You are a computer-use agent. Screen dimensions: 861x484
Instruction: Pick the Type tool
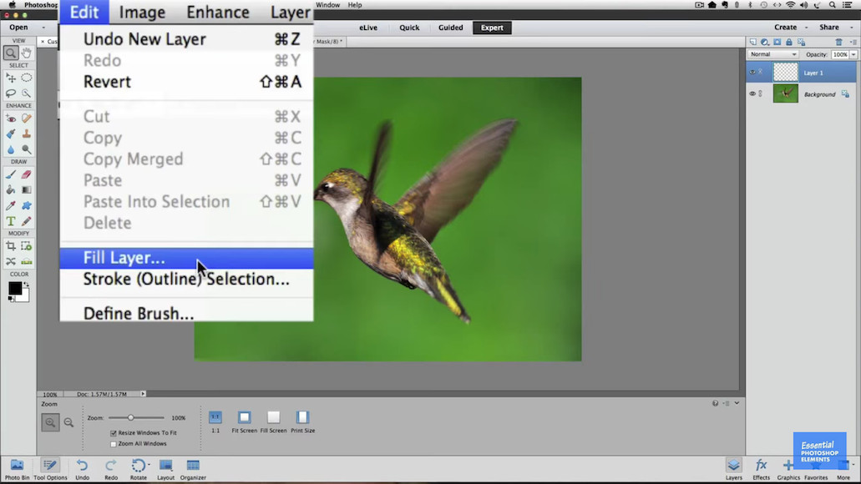[x=11, y=221]
